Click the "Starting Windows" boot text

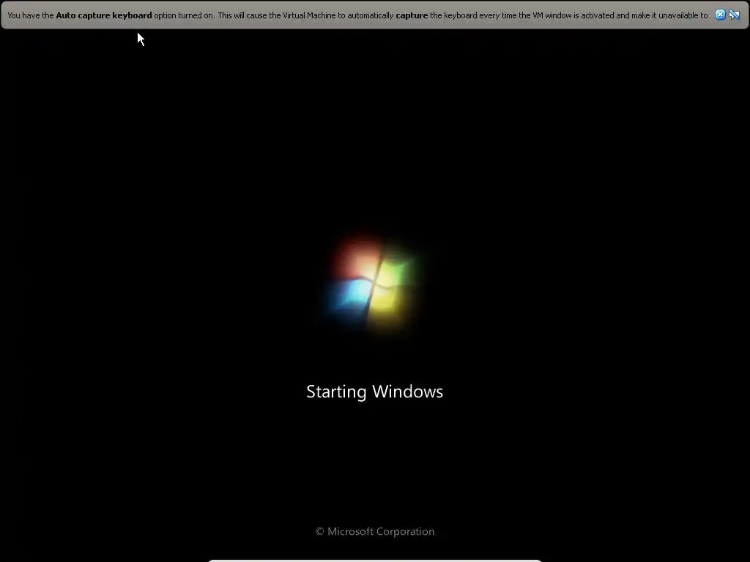(x=374, y=392)
